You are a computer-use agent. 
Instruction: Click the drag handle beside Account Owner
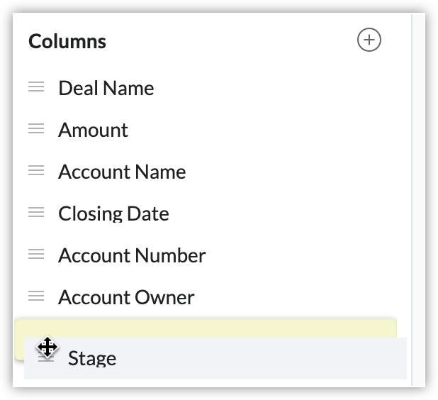pyautogui.click(x=36, y=296)
